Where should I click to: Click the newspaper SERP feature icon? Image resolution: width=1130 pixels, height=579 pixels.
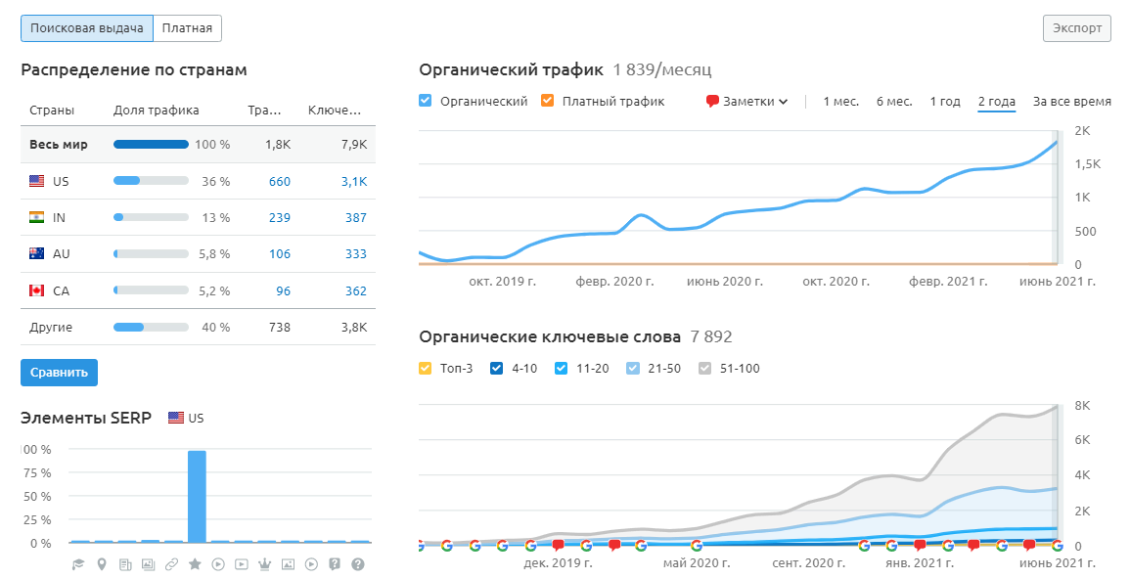[125, 564]
